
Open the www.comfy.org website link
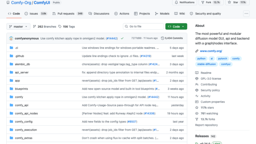tap(211, 51)
